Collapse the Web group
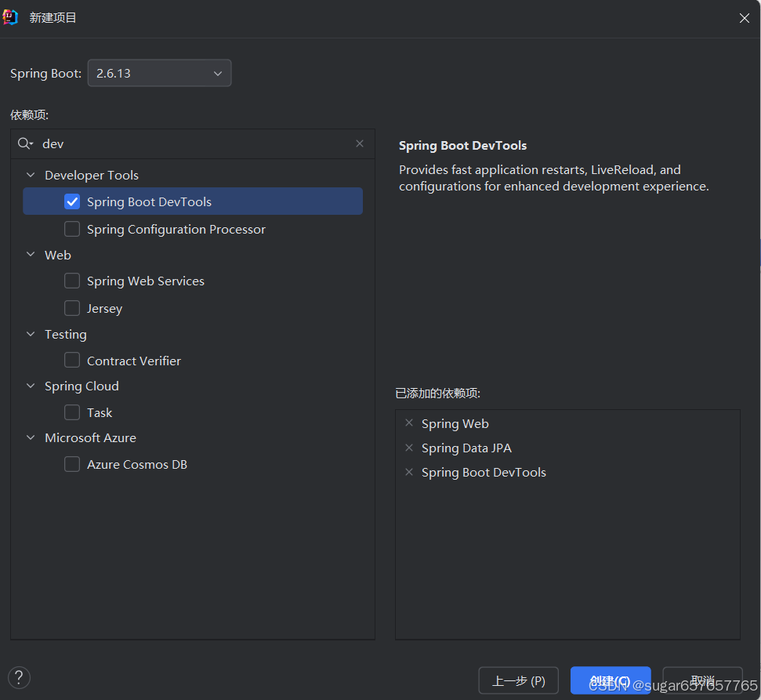The height and width of the screenshot is (700, 761). (x=31, y=255)
